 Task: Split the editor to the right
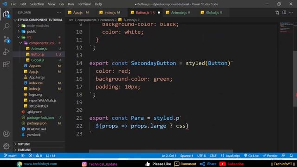point(284,13)
